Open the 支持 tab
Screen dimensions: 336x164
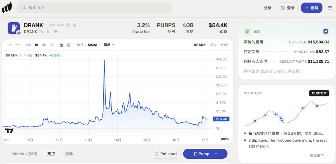pyautogui.click(x=51, y=154)
